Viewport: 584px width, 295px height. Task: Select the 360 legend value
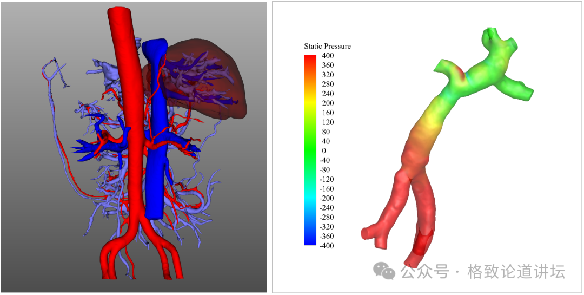[x=329, y=65]
